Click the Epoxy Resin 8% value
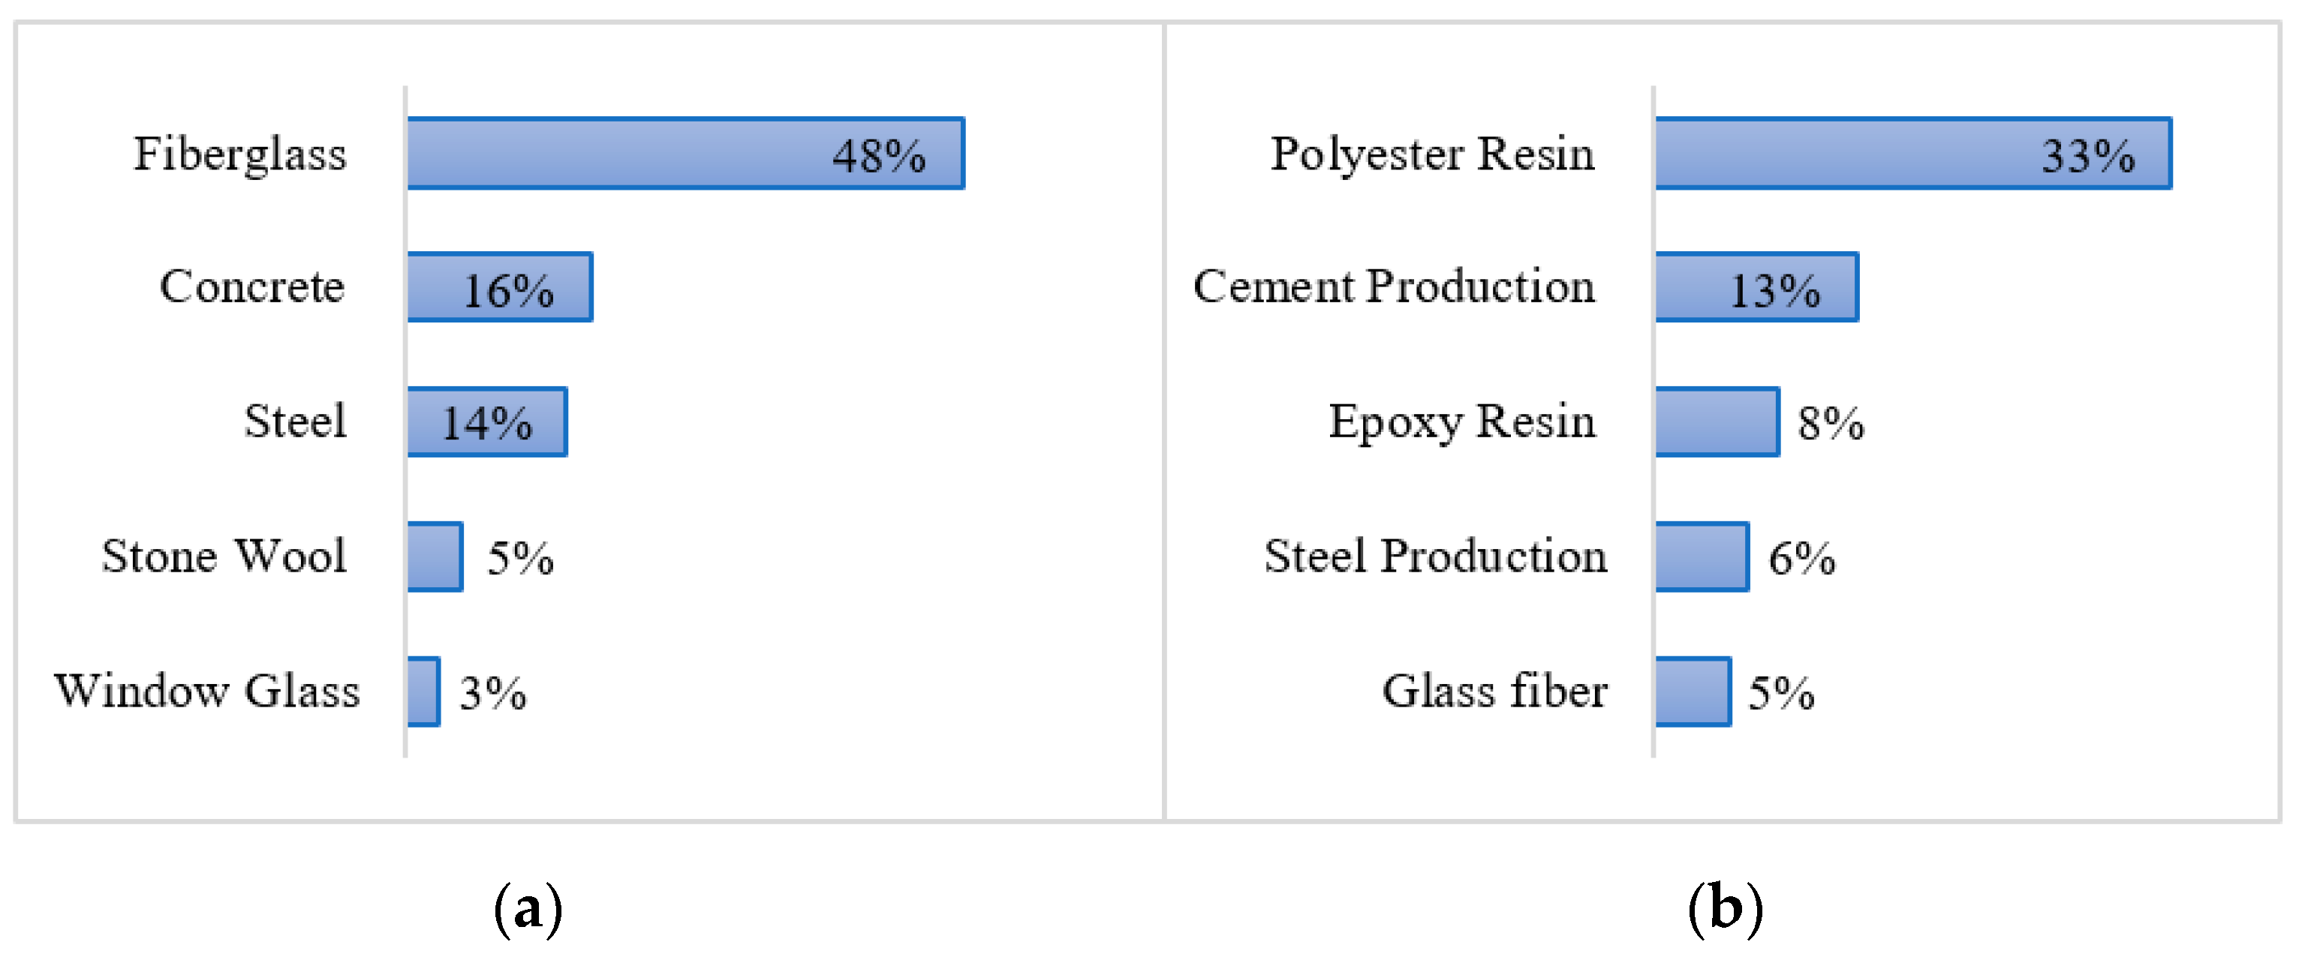 1831,423
